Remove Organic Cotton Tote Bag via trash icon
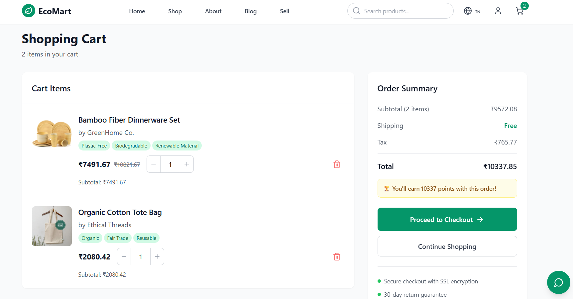Viewport: 573px width, 299px height. click(337, 256)
